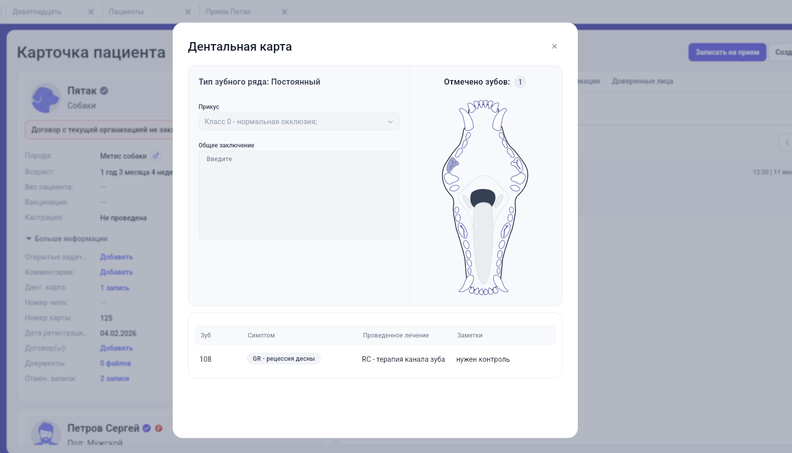The width and height of the screenshot is (792, 453).
Task: Click the registration date 04.02.2026
Action: [x=118, y=333]
